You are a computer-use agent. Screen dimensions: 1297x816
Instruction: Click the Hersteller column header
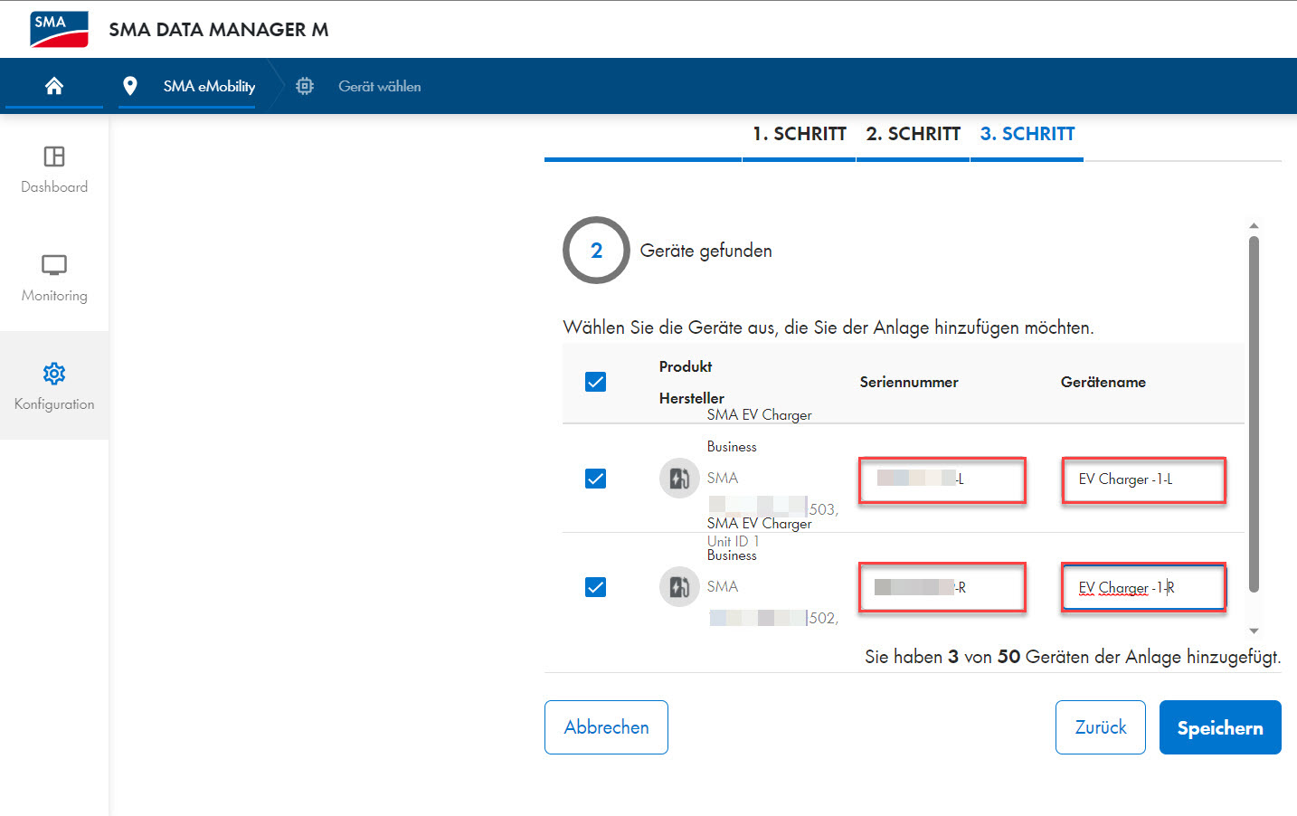[692, 398]
